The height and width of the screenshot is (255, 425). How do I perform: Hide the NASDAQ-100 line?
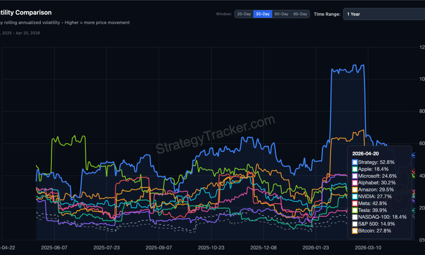(354, 217)
